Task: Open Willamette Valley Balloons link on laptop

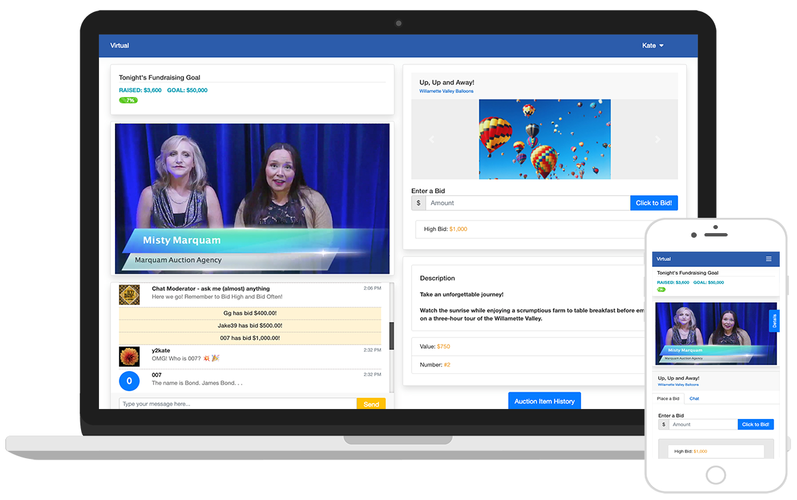Action: [x=446, y=91]
